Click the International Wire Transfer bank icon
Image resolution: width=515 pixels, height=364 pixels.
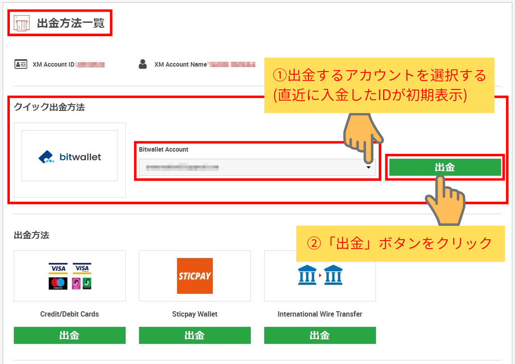click(320, 274)
